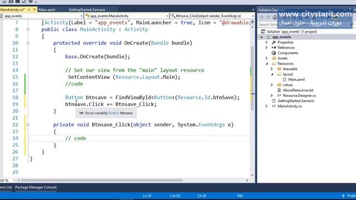The width and height of the screenshot is (356, 200).
Task: Expand the drawable folder
Action: 272,69
